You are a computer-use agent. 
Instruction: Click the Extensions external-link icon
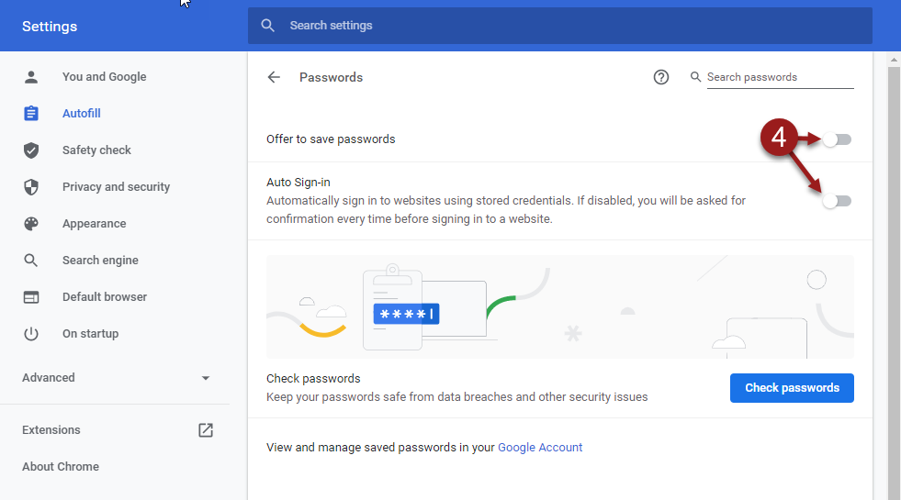pos(206,430)
